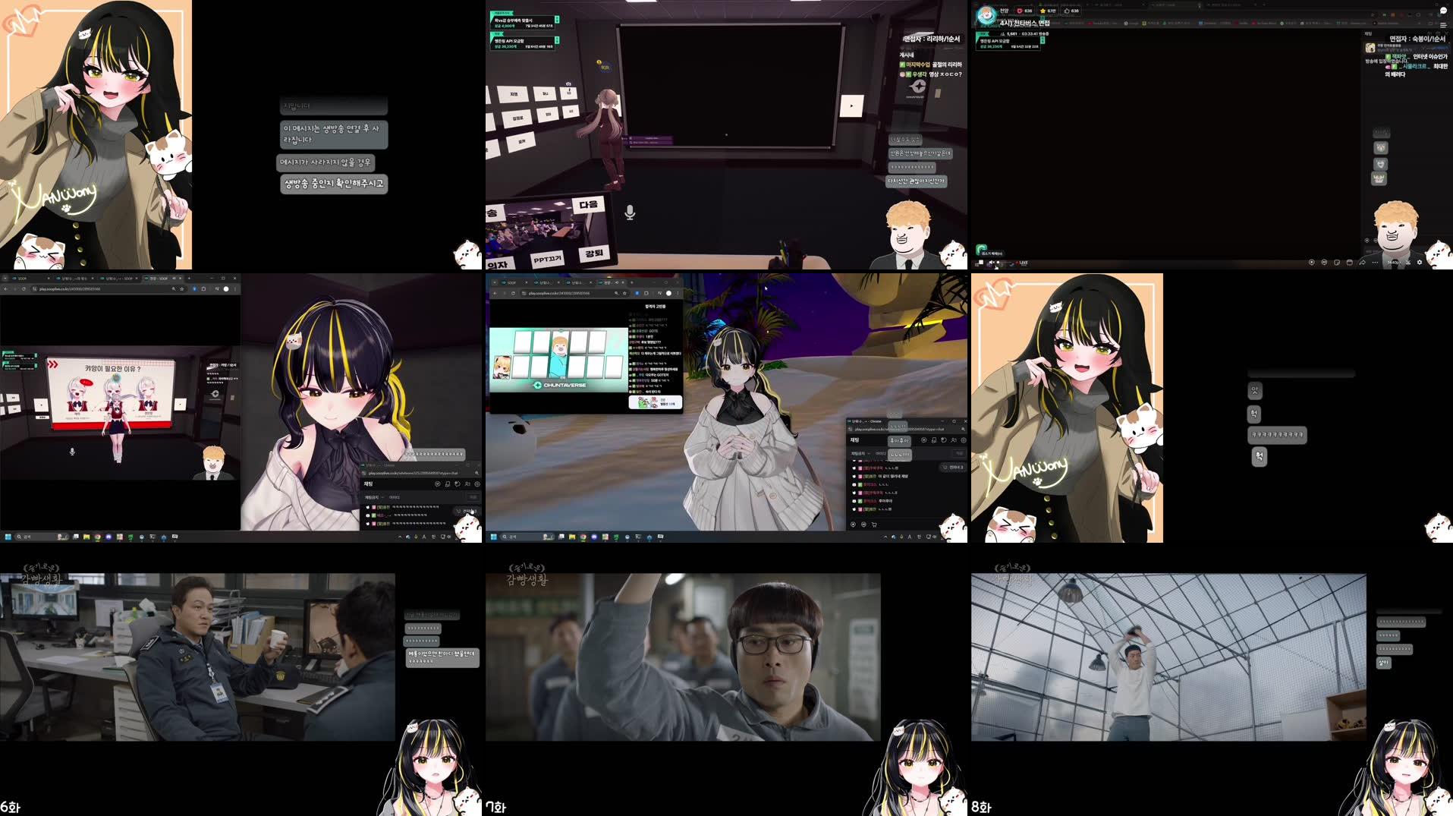Reload the page with Chrome's refresh icon
The width and height of the screenshot is (1453, 816).
[x=24, y=288]
